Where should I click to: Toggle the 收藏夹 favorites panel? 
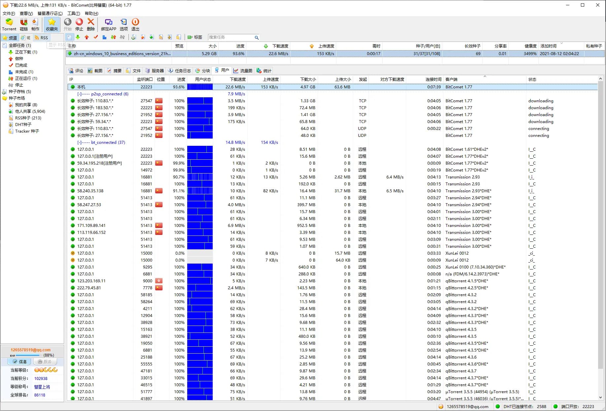[52, 24]
